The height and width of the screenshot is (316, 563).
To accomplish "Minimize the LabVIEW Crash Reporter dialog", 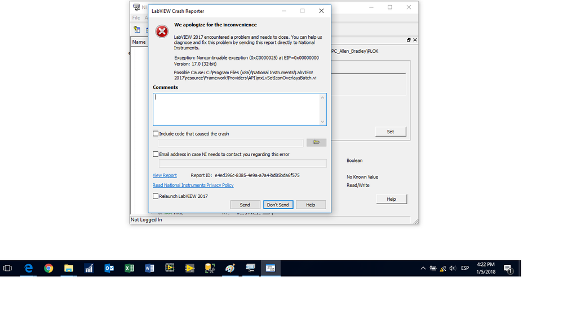I will 284,11.
